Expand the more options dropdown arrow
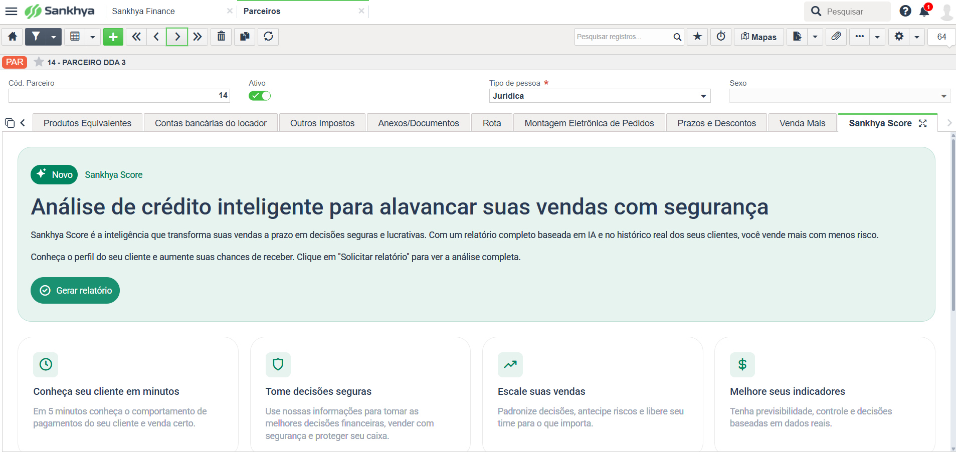The width and height of the screenshot is (956, 452). [877, 37]
